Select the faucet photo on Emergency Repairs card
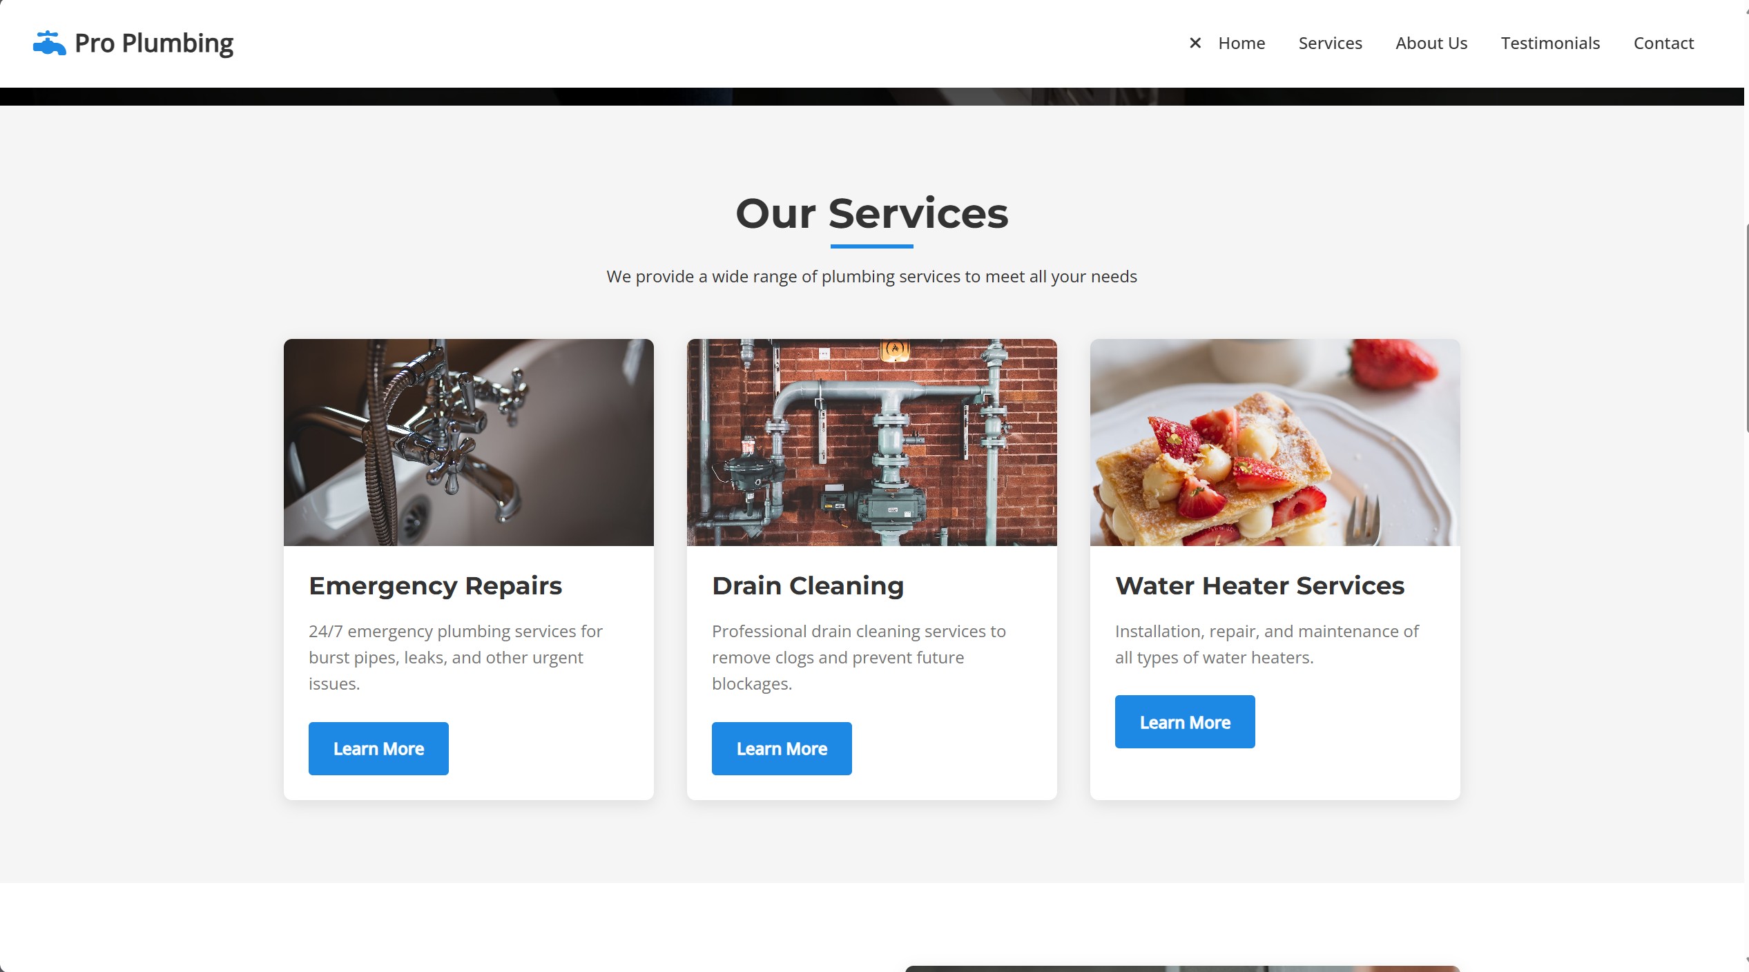The width and height of the screenshot is (1749, 972). [469, 443]
